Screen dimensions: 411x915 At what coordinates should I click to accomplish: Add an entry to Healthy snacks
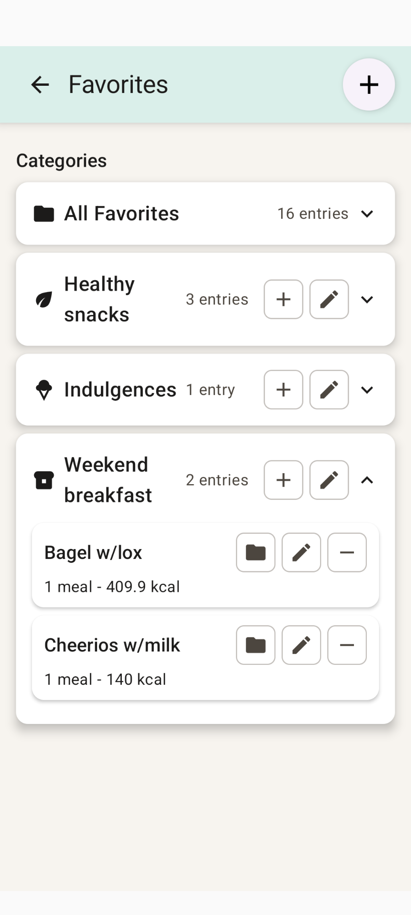pos(283,299)
